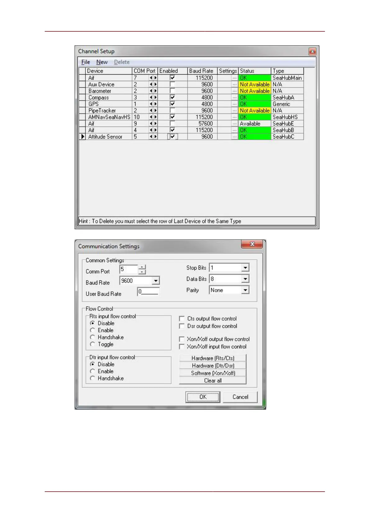Screen dimensions: 370x523
Task: Increase COM port for Compass row
Action: pyautogui.click(x=155, y=97)
